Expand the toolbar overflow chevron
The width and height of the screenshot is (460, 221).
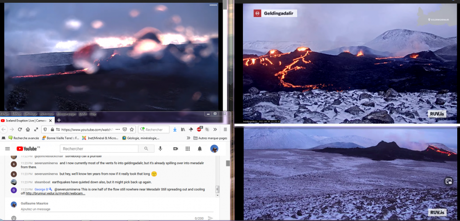click(x=215, y=129)
